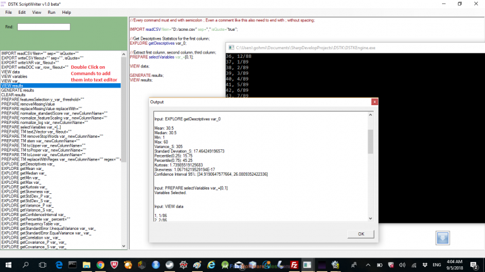Launch FileZilla from the taskbar

coord(294,264)
